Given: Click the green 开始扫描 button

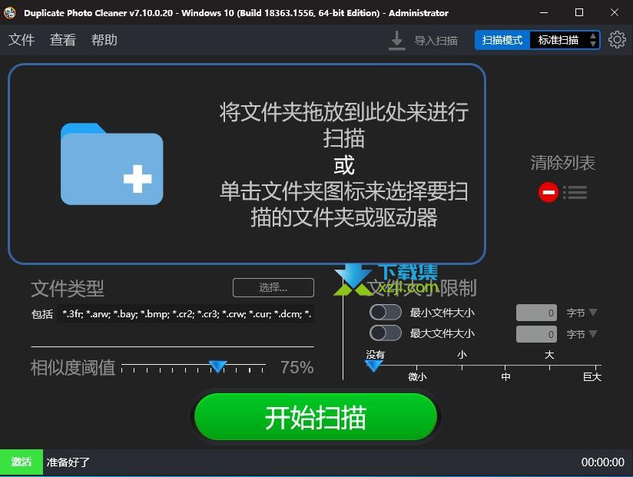Looking at the screenshot, I should (316, 417).
